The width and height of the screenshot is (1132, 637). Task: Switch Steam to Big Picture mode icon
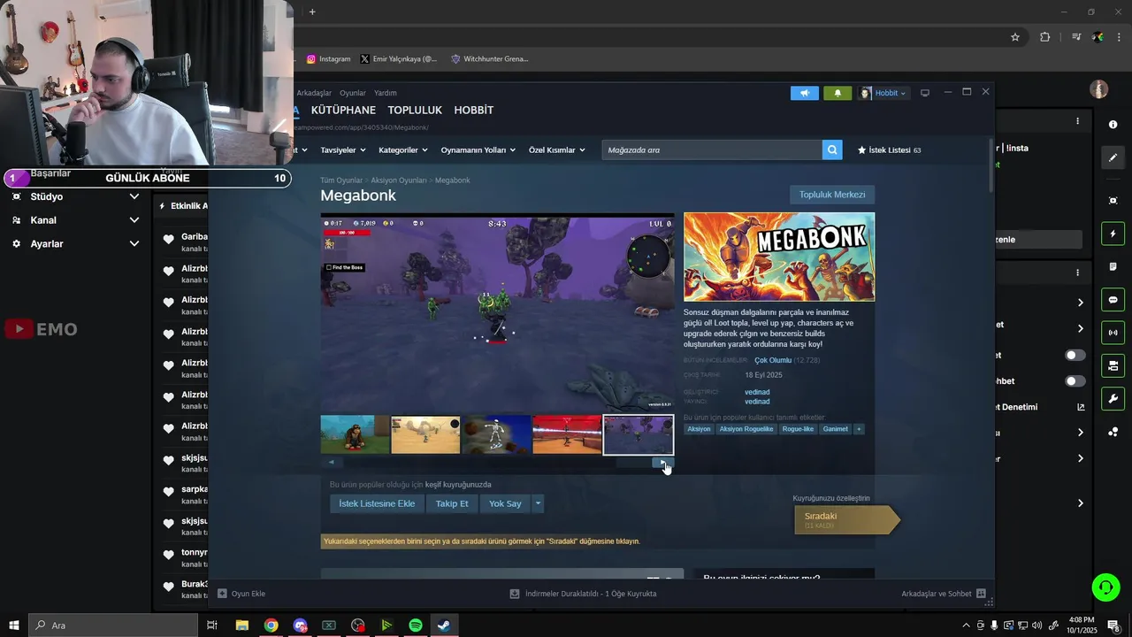pyautogui.click(x=925, y=93)
